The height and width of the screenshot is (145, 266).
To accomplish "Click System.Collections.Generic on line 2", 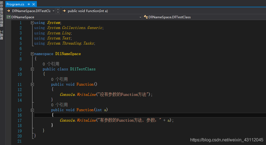I will [75, 28].
